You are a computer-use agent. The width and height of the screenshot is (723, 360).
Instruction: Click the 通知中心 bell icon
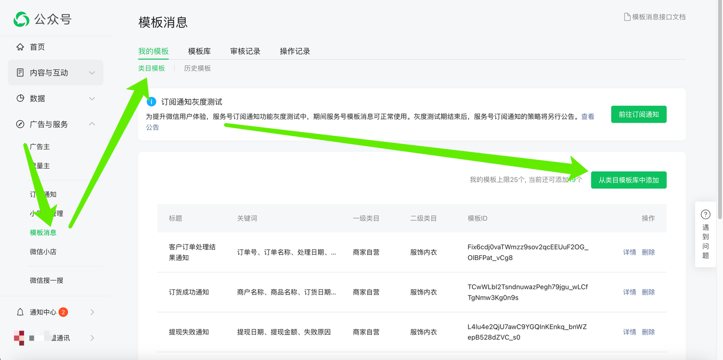[x=20, y=312]
